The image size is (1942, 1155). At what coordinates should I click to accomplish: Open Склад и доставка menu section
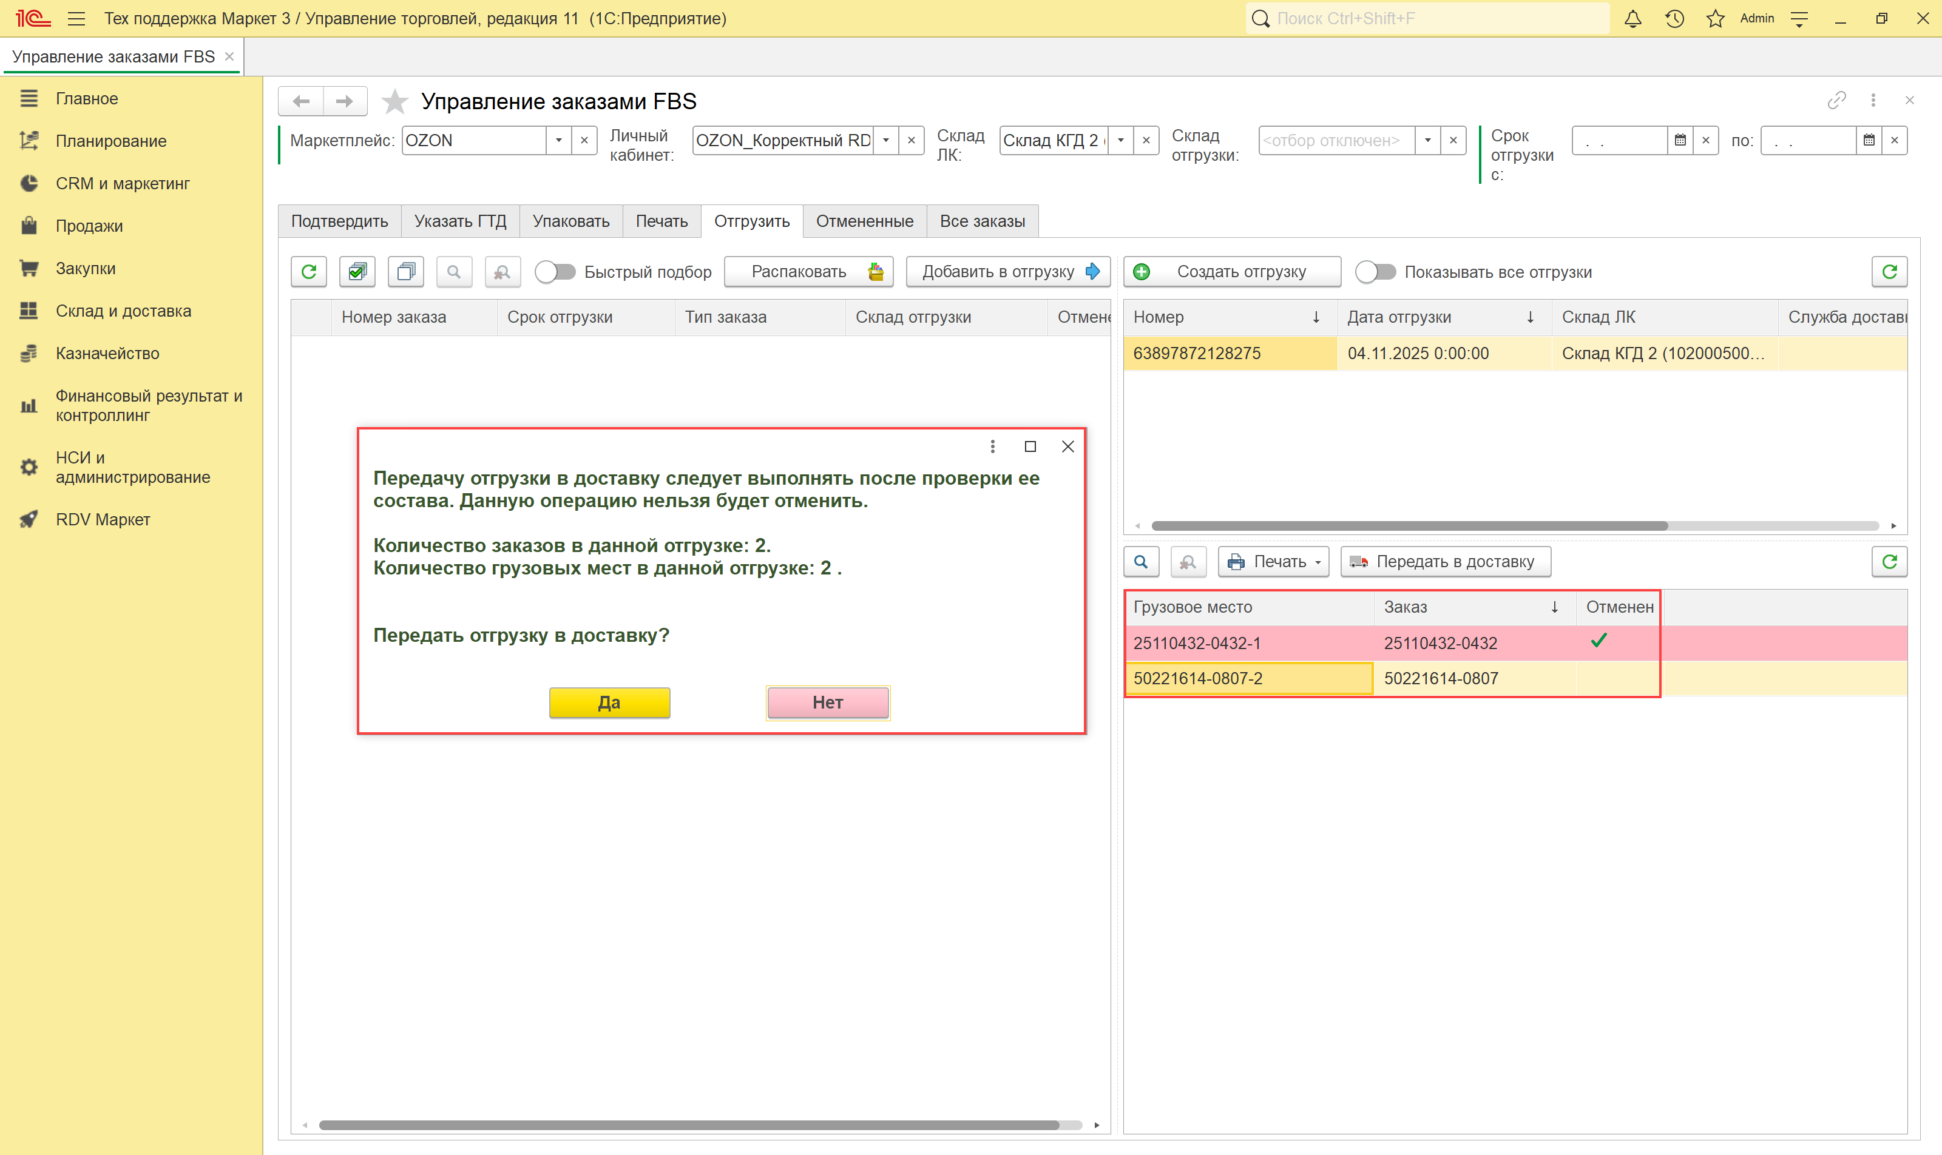tap(123, 311)
